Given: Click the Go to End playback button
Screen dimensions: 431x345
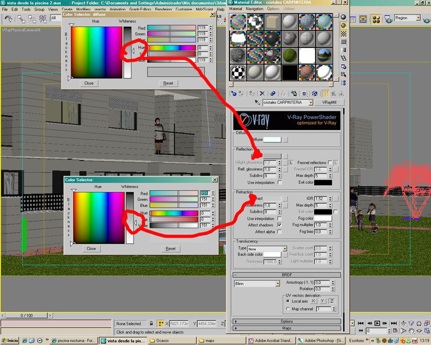Looking at the screenshot, I should [x=394, y=324].
